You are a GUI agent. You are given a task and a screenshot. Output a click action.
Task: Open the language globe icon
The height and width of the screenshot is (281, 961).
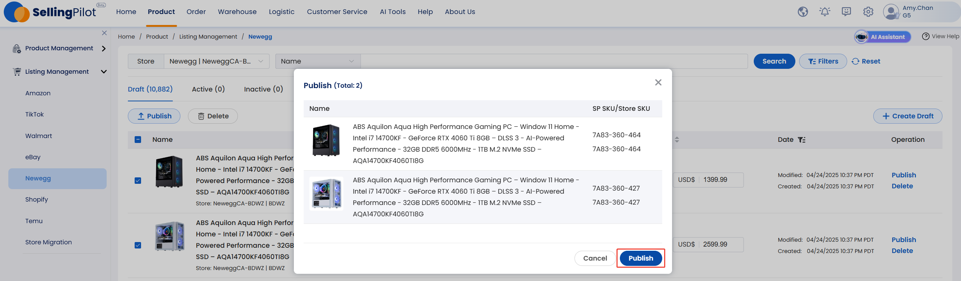tap(803, 12)
